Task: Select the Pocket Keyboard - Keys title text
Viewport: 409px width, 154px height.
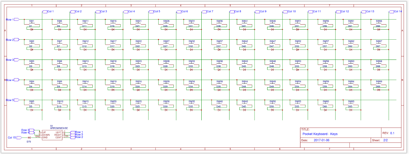Action: click(320, 134)
